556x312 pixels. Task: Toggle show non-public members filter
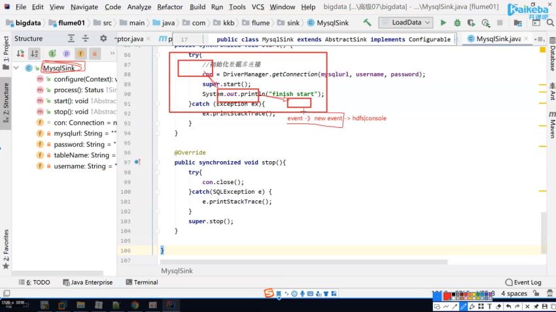(95, 54)
